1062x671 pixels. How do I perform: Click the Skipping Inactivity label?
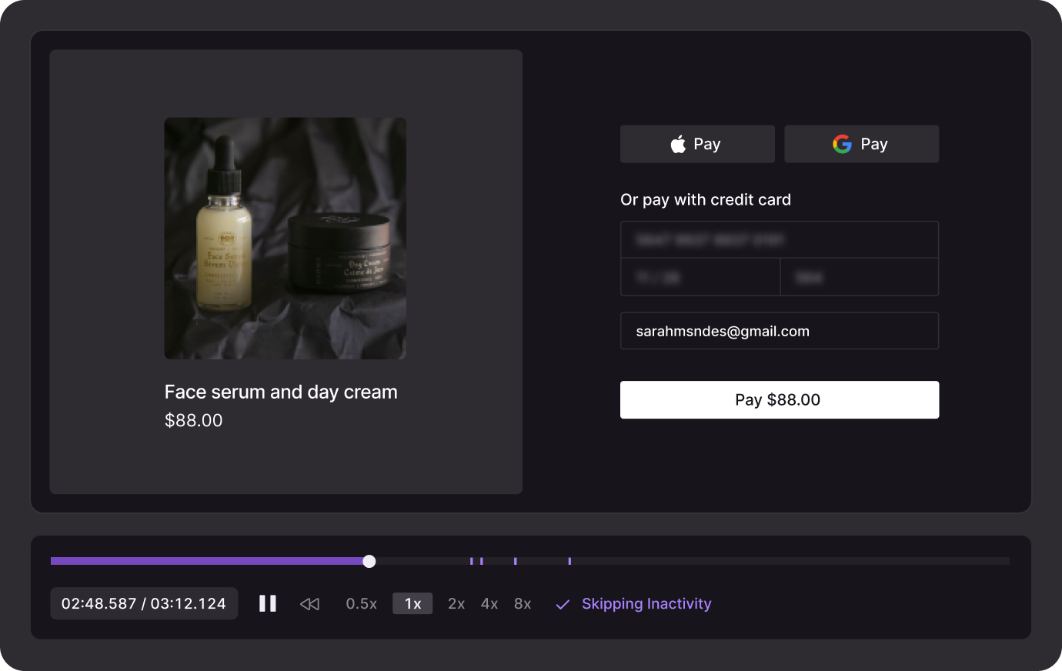point(646,604)
